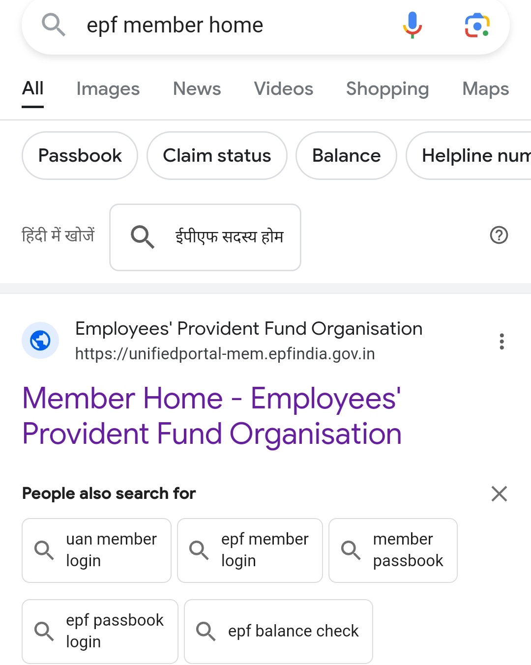Search for uan member login suggestion
The image size is (531, 665).
97,550
